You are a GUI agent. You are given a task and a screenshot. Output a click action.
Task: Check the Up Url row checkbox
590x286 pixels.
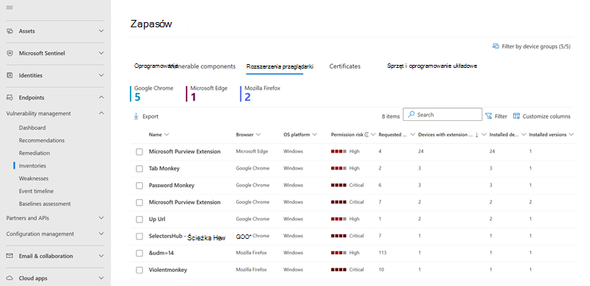pyautogui.click(x=139, y=220)
